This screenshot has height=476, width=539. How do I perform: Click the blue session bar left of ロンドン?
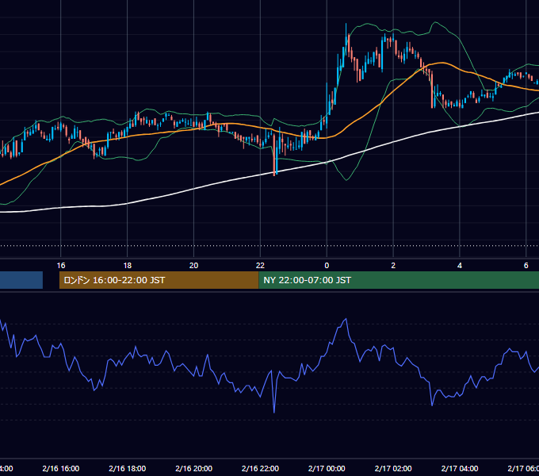(x=21, y=280)
